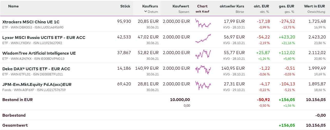
Task: Click the sort chevron next to Datum
Action: [x=145, y=12]
